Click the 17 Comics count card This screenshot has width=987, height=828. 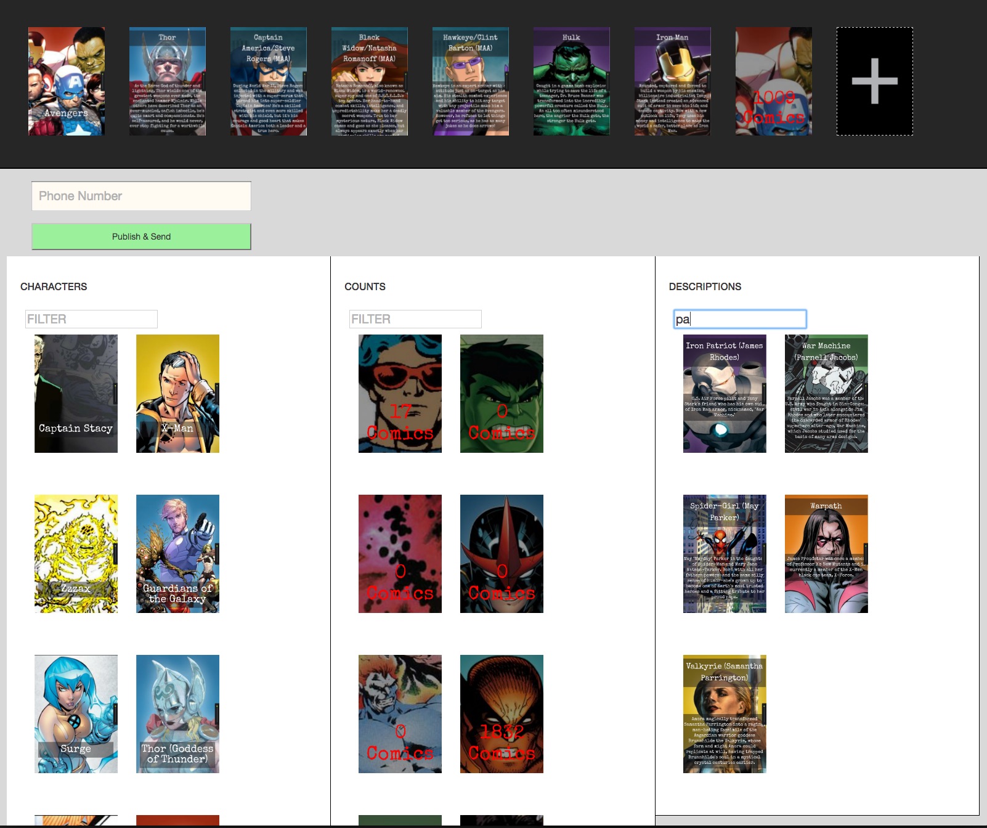pyautogui.click(x=400, y=394)
